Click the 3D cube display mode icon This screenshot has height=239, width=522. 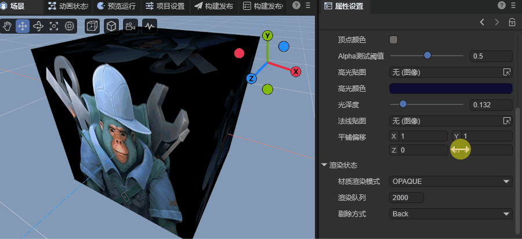point(111,26)
